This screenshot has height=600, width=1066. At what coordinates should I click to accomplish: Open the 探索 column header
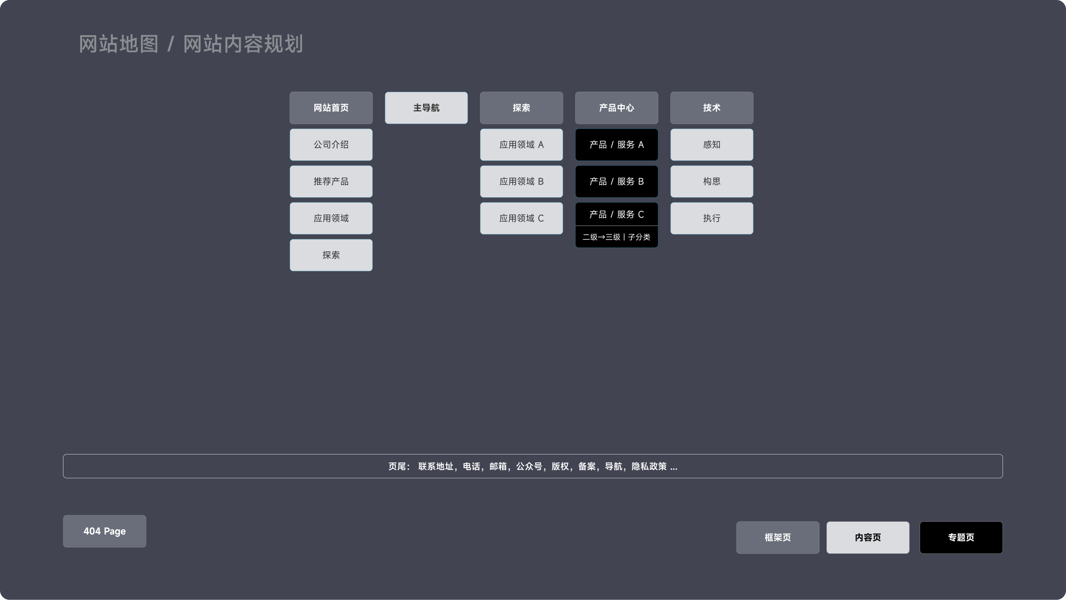(x=521, y=107)
